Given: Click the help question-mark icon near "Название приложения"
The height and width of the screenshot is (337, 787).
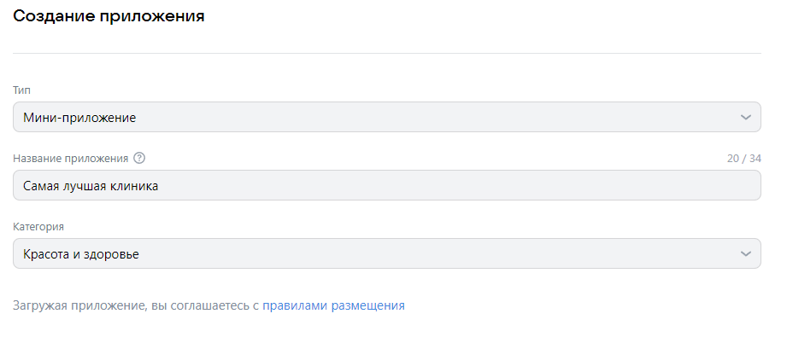Looking at the screenshot, I should click(139, 159).
